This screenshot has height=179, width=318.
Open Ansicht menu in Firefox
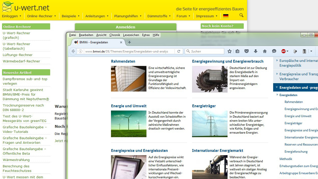click(101, 35)
